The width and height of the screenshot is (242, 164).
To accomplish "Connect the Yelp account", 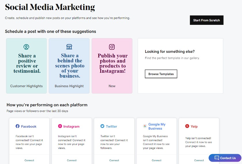I will point(199,161).
